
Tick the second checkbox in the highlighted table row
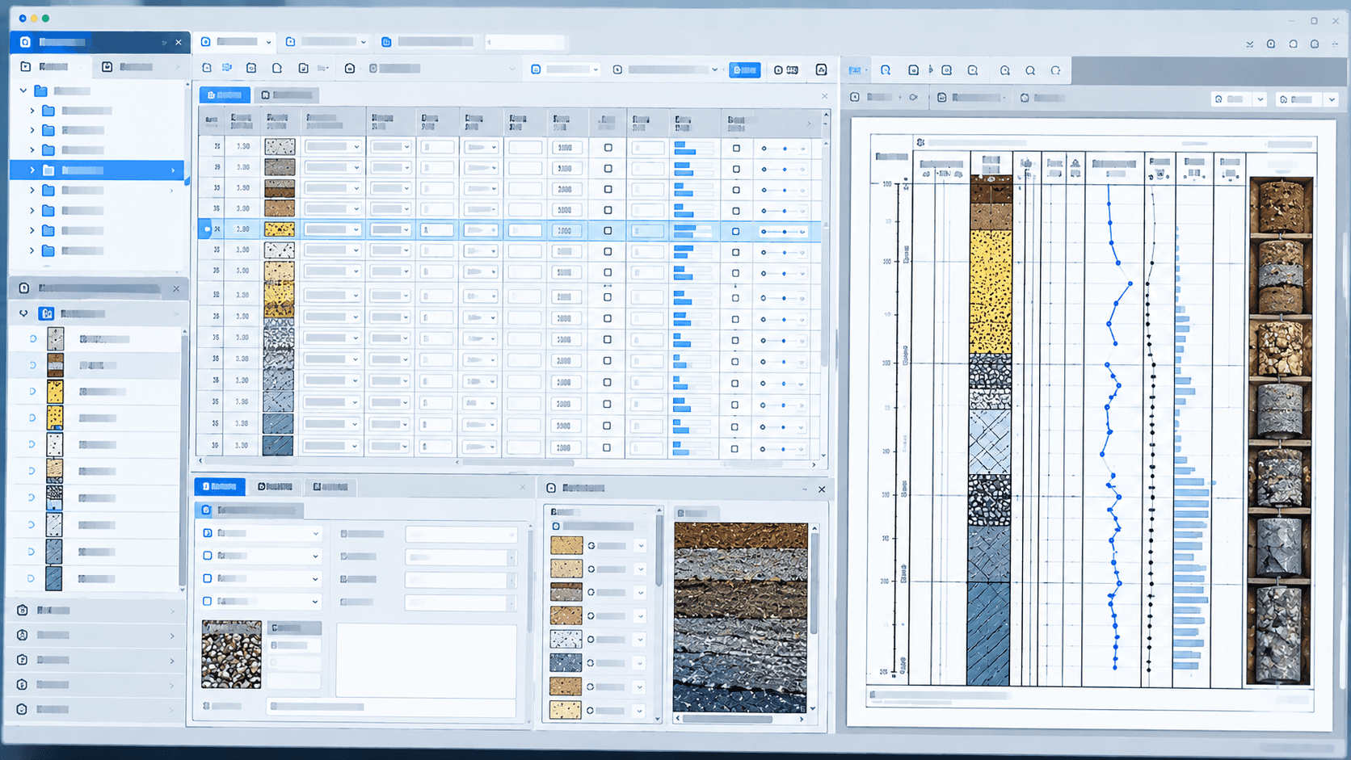pyautogui.click(x=735, y=232)
